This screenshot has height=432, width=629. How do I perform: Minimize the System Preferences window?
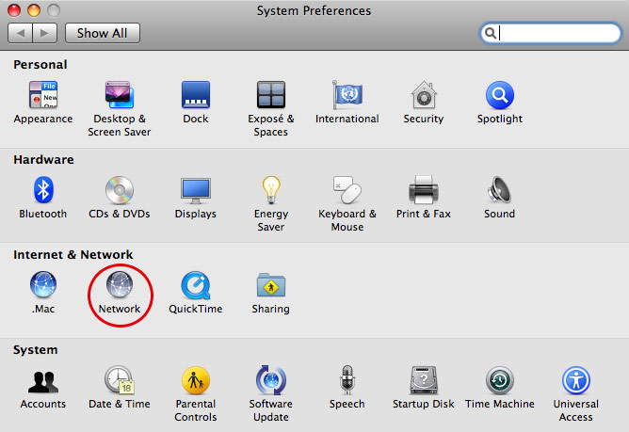[34, 10]
